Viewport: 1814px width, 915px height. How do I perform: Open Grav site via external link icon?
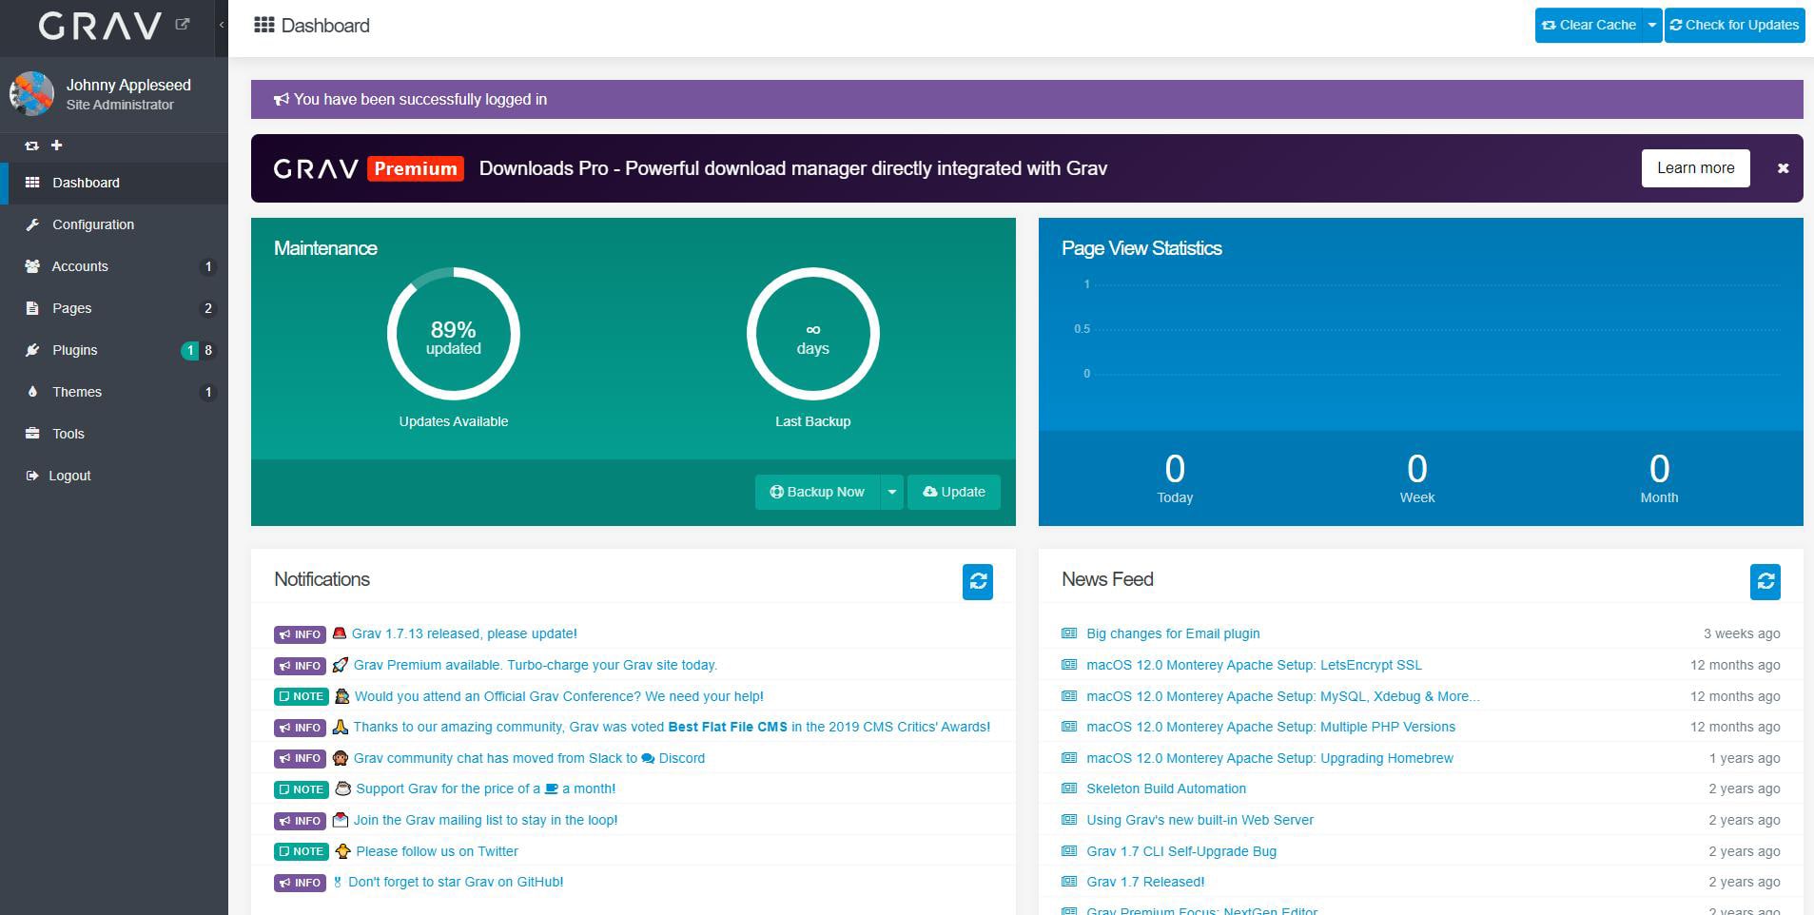(x=183, y=25)
